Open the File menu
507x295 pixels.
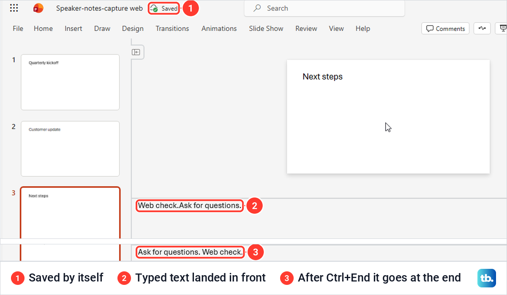(18, 28)
